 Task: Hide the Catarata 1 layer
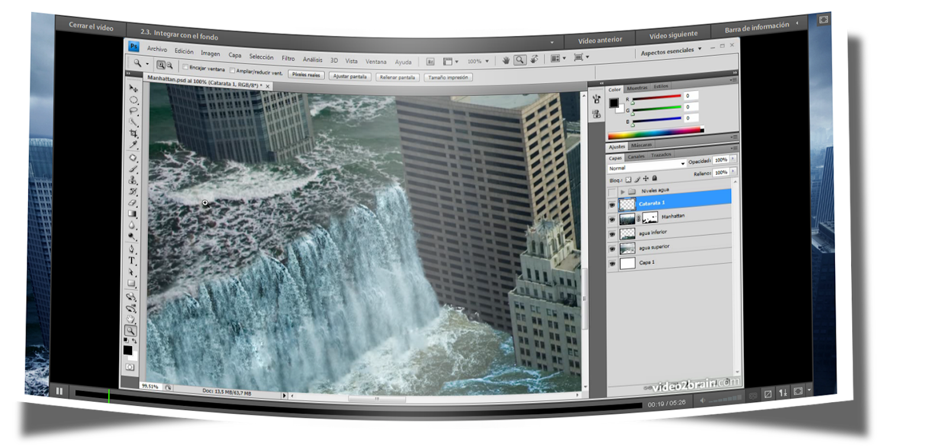coord(612,205)
